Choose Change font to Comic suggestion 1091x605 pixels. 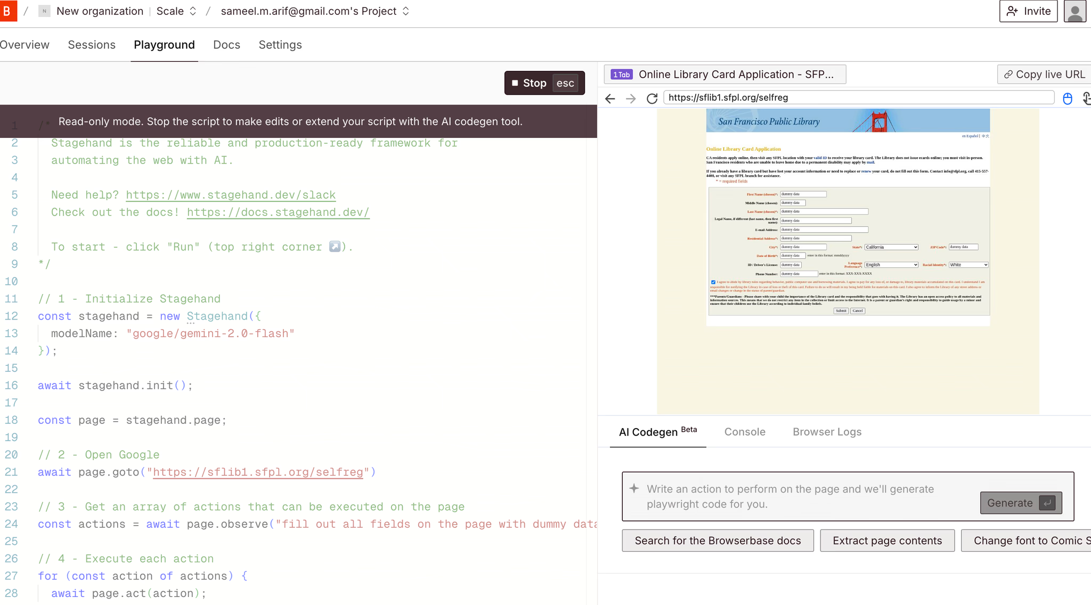point(1026,541)
